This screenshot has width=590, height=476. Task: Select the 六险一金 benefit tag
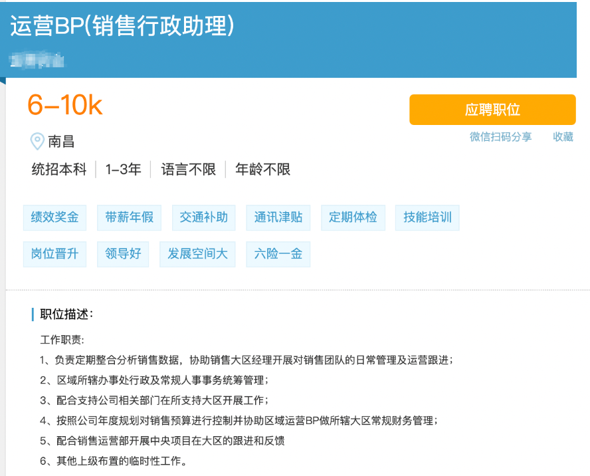278,254
